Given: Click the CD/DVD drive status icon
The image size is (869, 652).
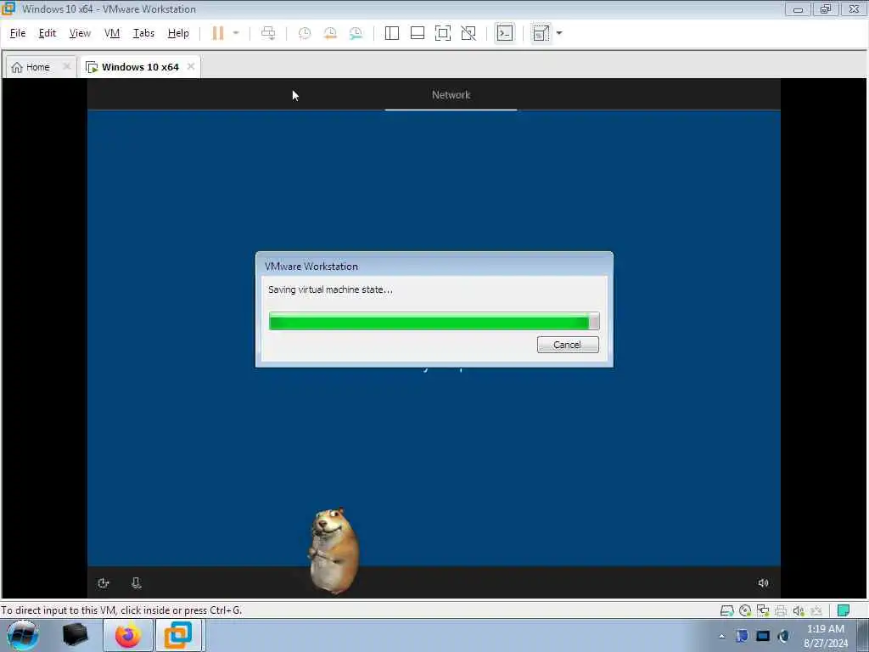Looking at the screenshot, I should click(x=745, y=611).
